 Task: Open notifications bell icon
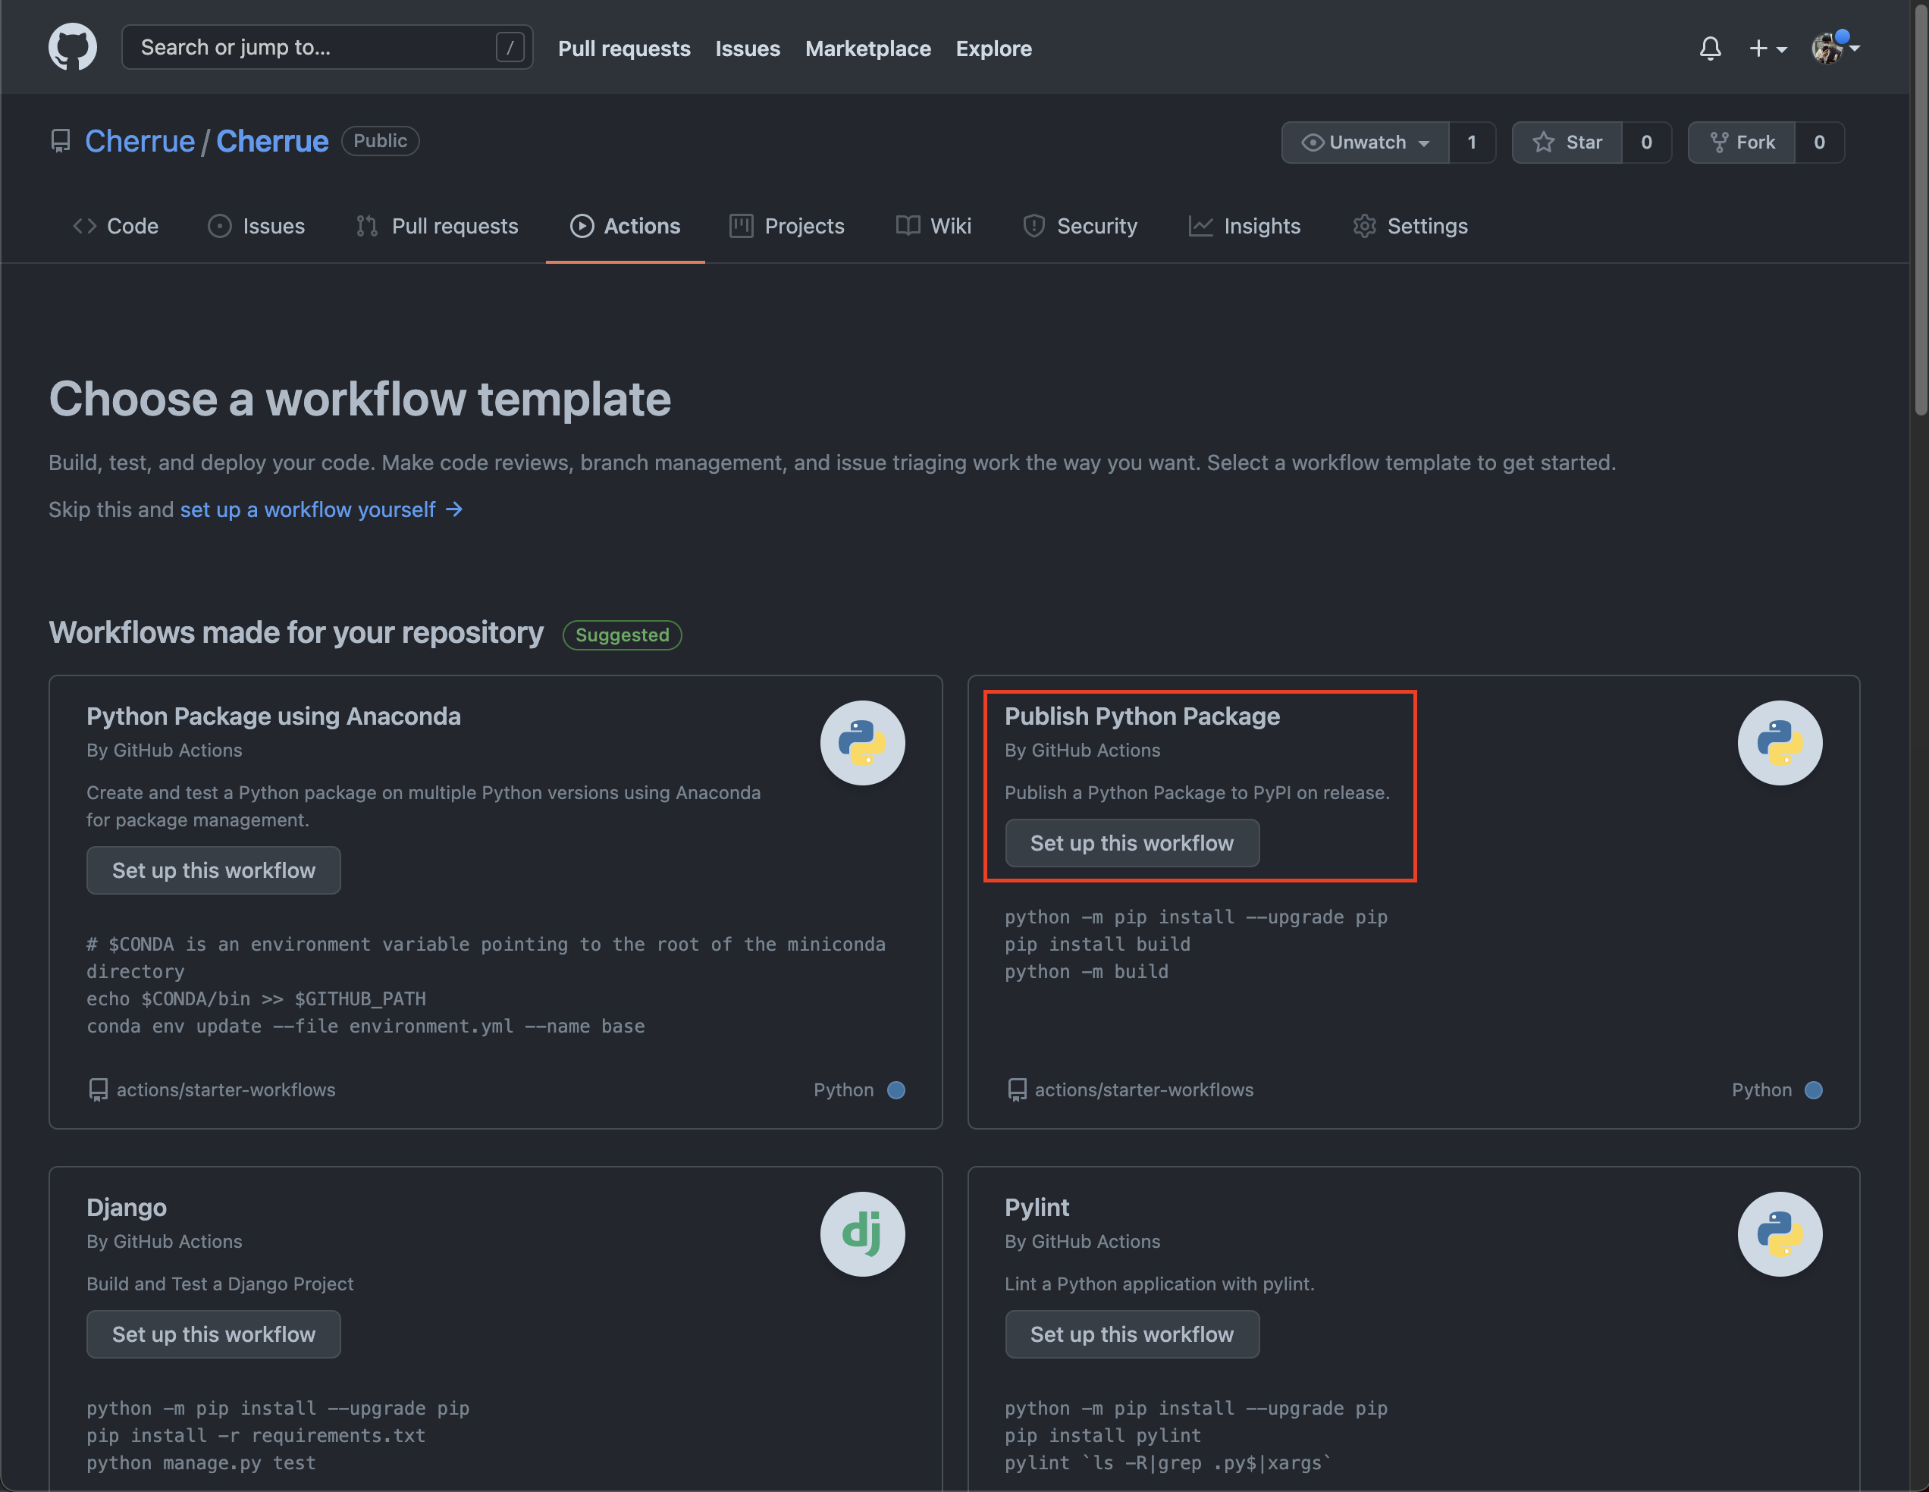pos(1710,48)
